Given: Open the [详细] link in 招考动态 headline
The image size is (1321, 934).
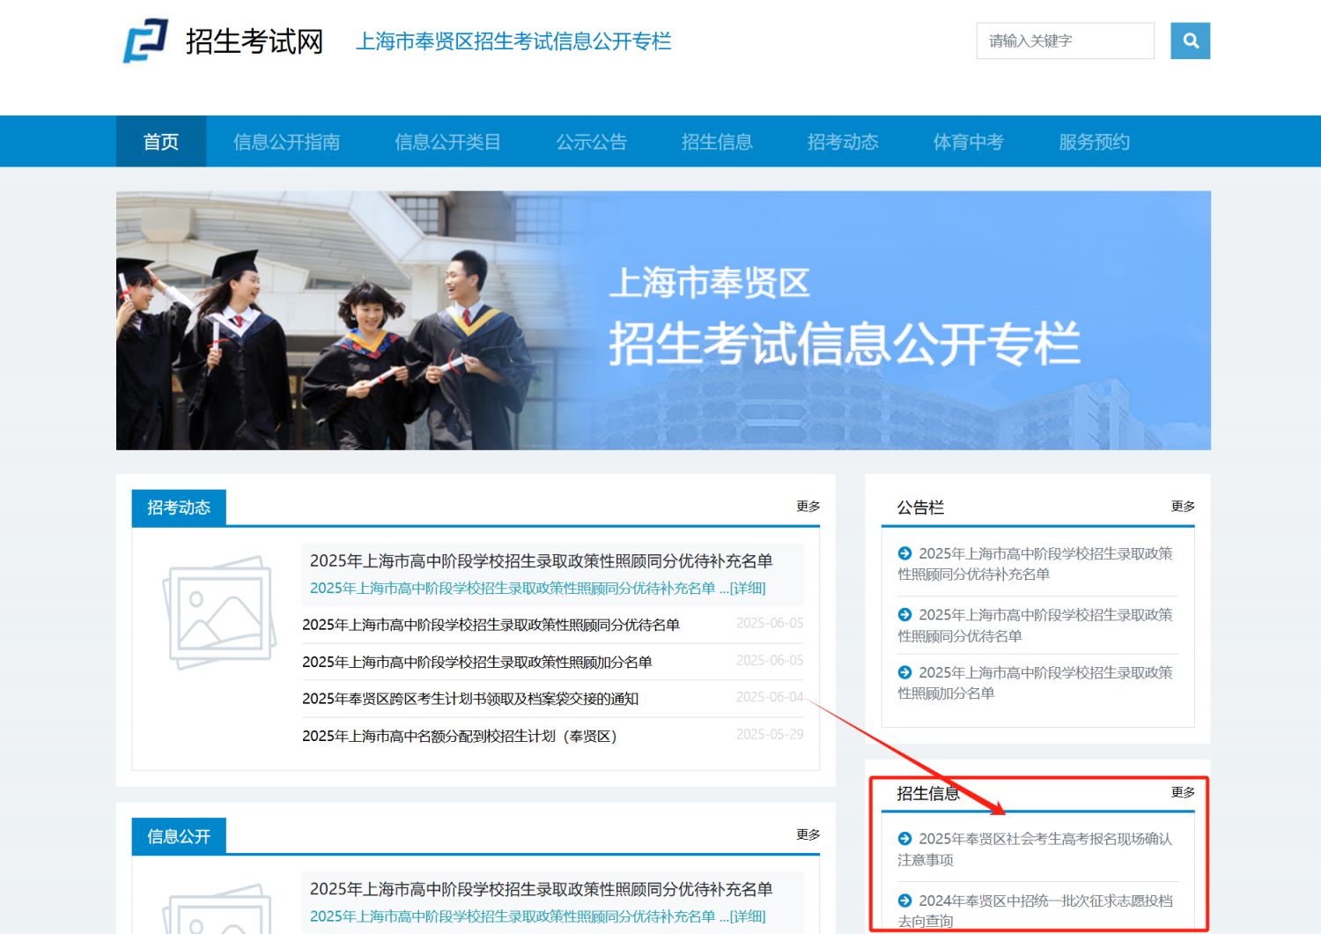Looking at the screenshot, I should 748,588.
